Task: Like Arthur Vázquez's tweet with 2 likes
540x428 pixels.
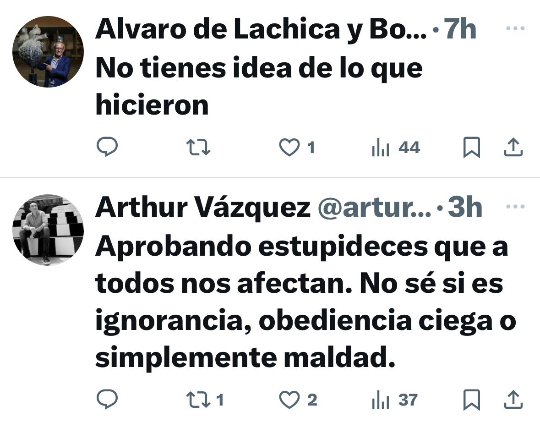Action: 298,400
